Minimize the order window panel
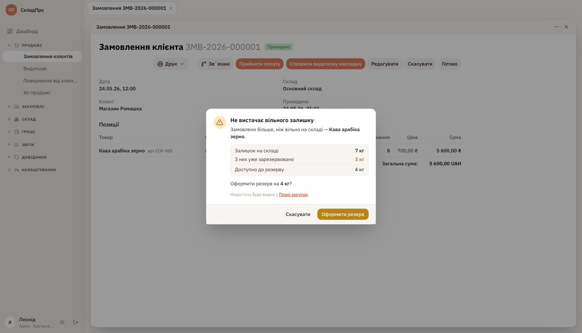The image size is (582, 333). point(556,27)
